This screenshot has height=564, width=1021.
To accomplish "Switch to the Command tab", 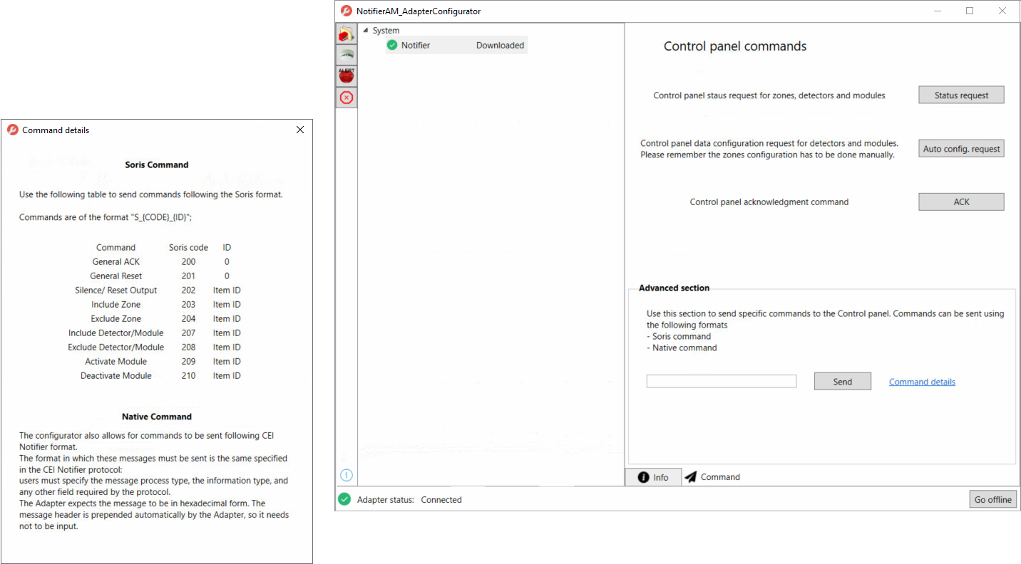I will pyautogui.click(x=712, y=477).
